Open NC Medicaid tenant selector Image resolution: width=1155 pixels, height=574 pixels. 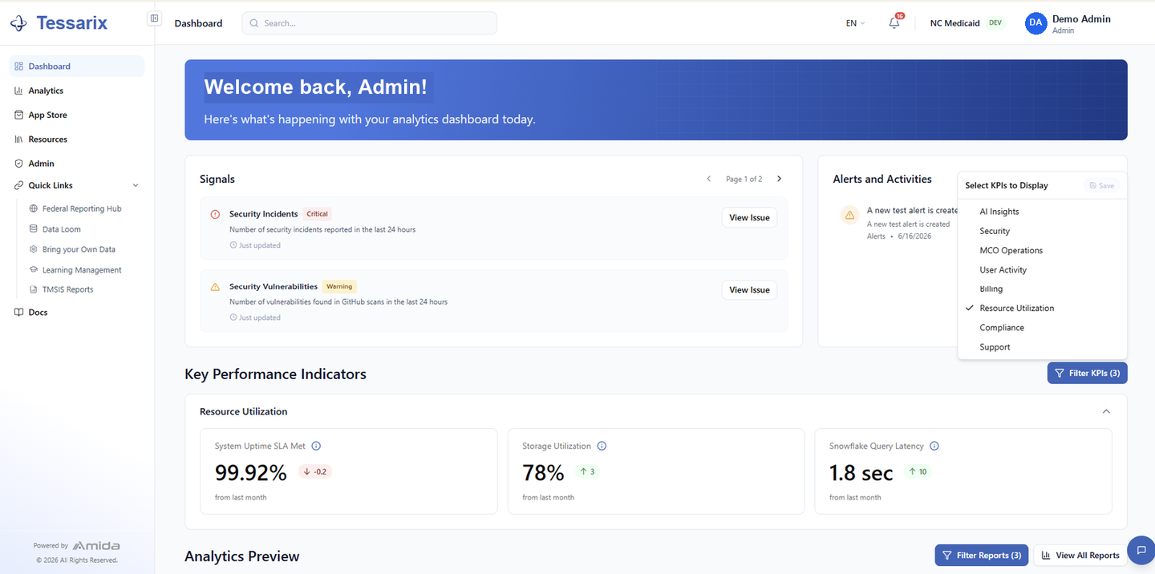[967, 23]
